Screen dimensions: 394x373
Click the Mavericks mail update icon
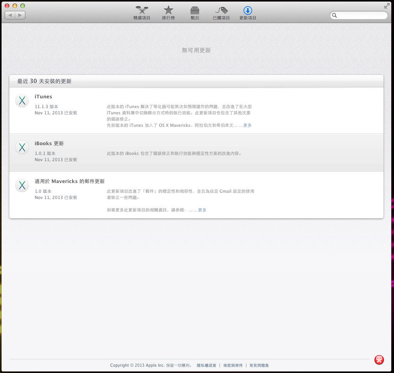click(22, 185)
